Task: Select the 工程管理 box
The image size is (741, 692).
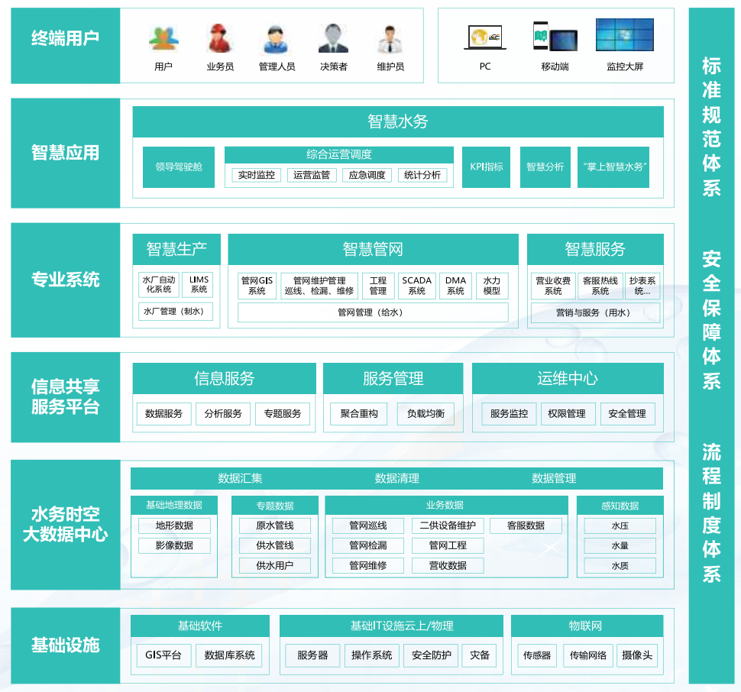Action: click(x=378, y=286)
